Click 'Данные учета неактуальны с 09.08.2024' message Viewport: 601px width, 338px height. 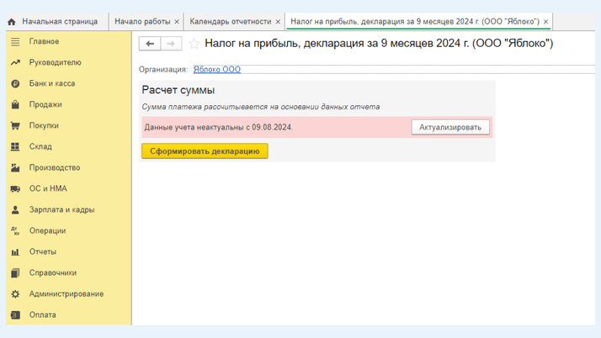219,128
